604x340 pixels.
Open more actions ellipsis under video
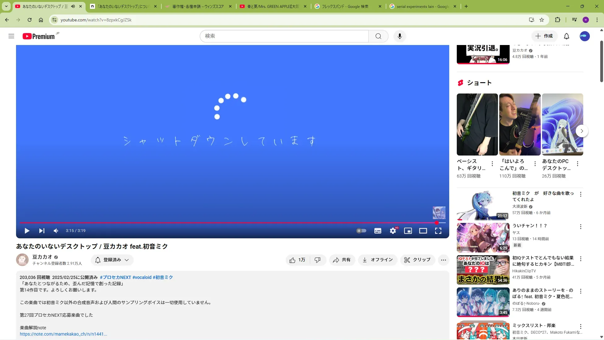(x=444, y=260)
